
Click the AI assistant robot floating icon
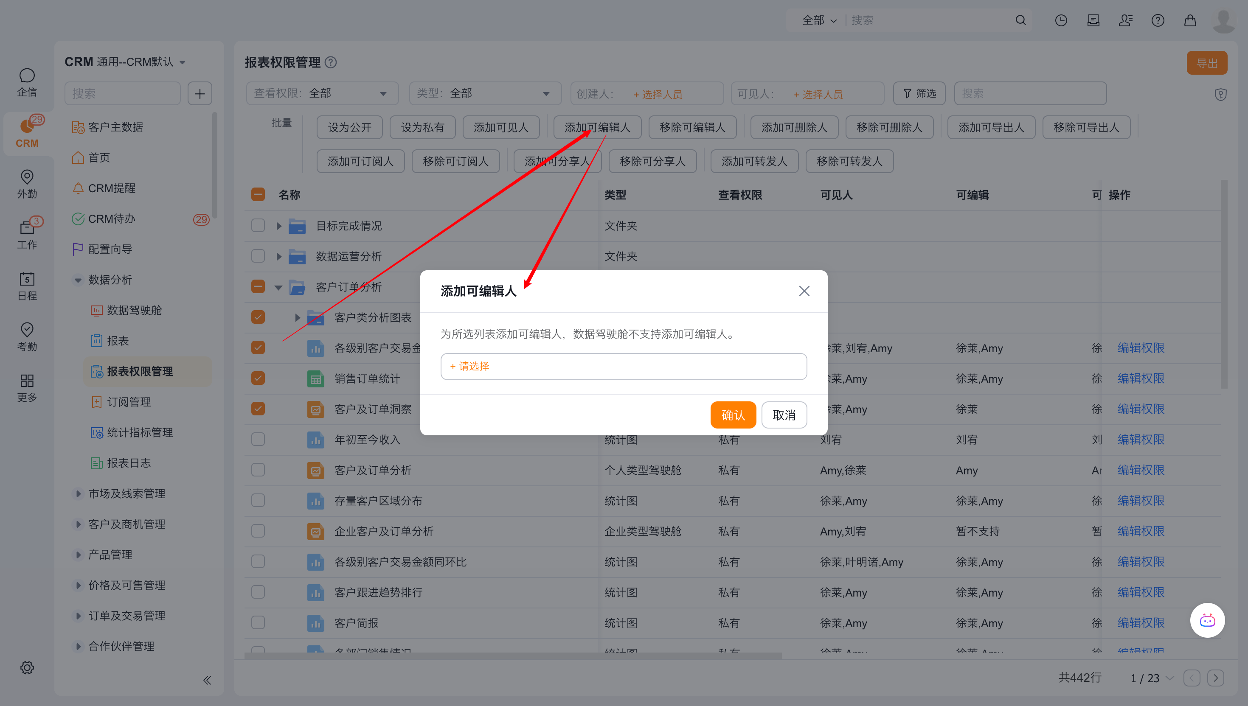pyautogui.click(x=1207, y=620)
